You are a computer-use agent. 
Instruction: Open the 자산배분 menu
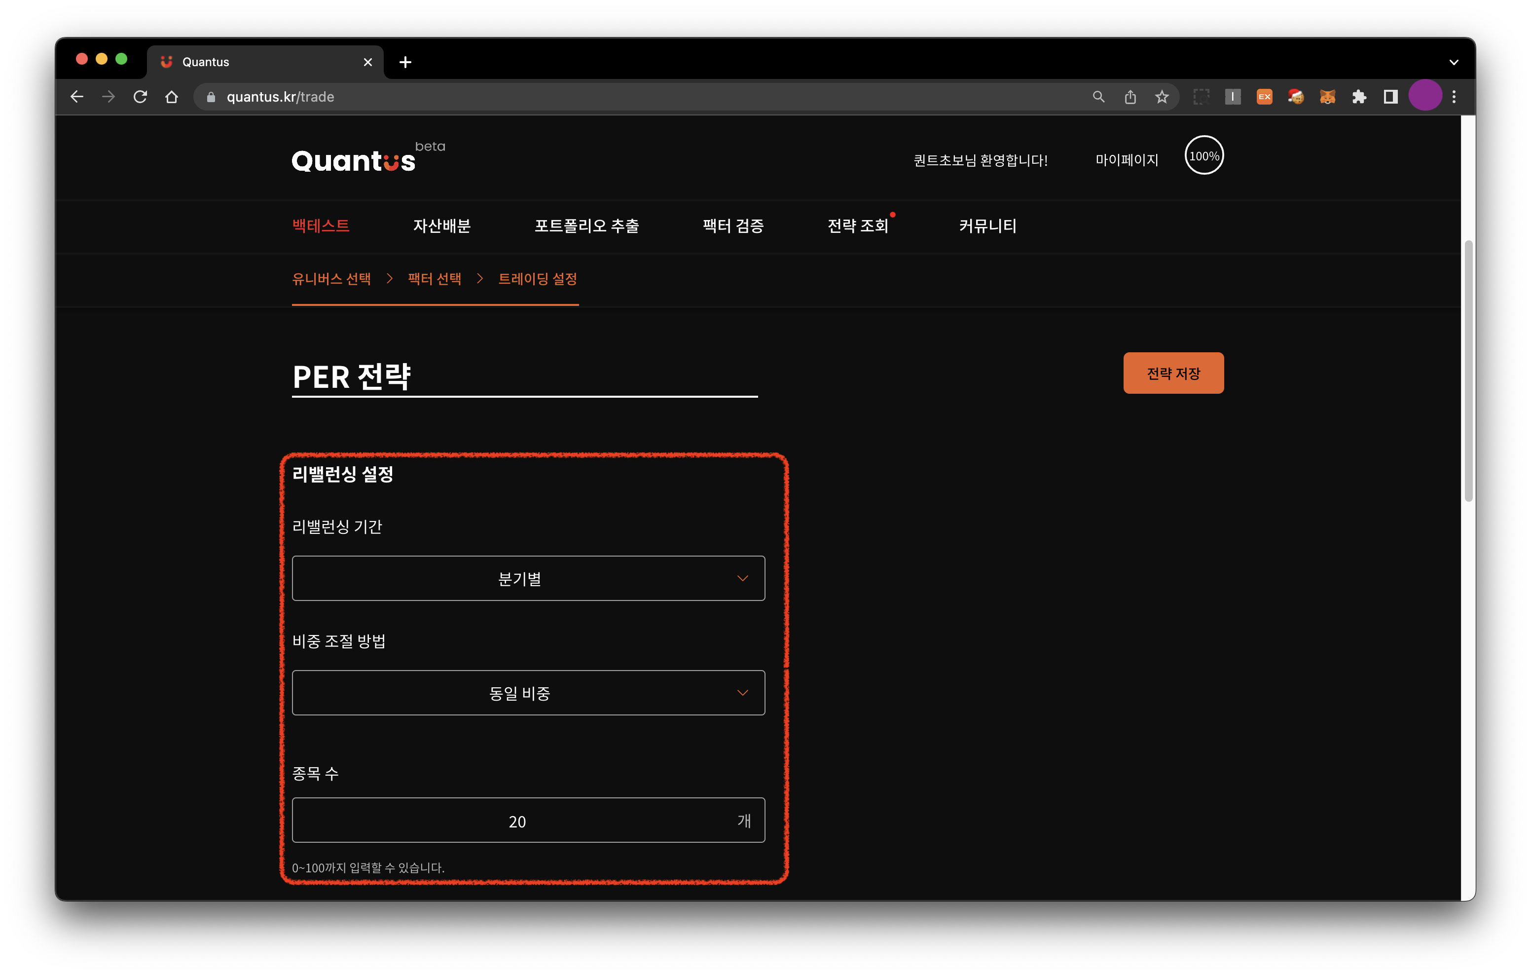tap(441, 226)
